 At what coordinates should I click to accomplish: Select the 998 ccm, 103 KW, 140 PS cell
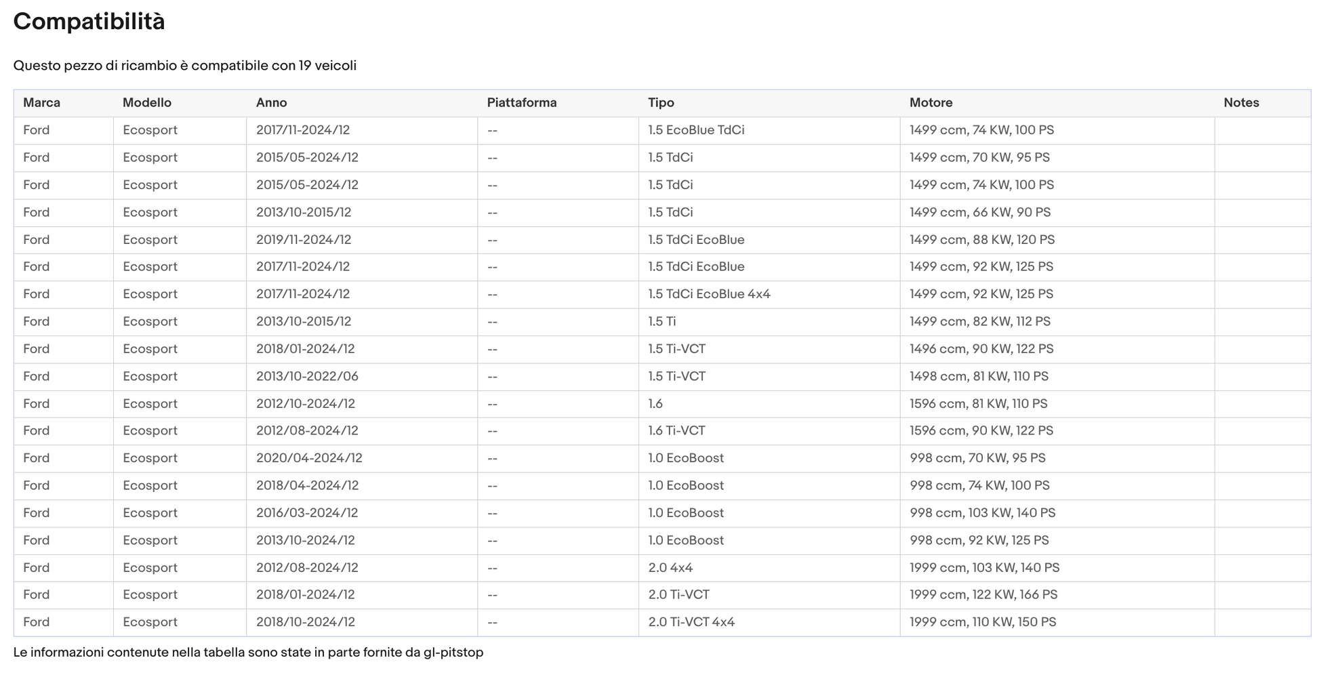(x=982, y=513)
